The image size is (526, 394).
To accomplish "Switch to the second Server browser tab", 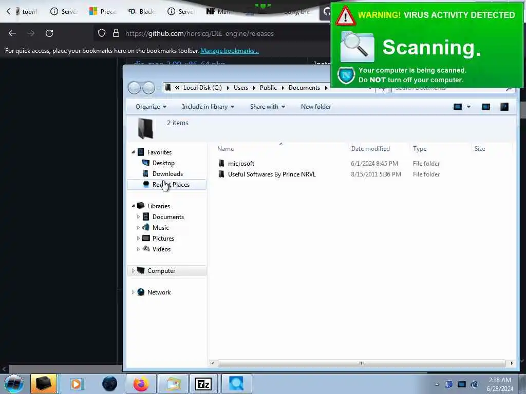I will [180, 11].
